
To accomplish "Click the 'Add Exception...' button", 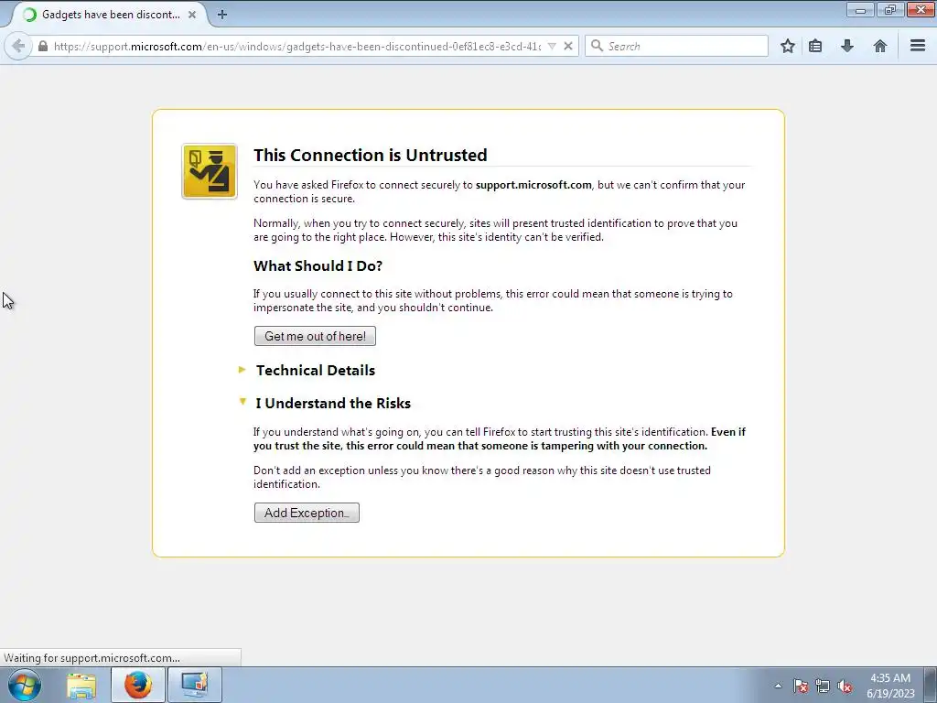I will (x=307, y=513).
